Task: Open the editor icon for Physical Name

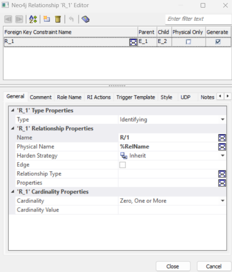Action: click(x=222, y=147)
